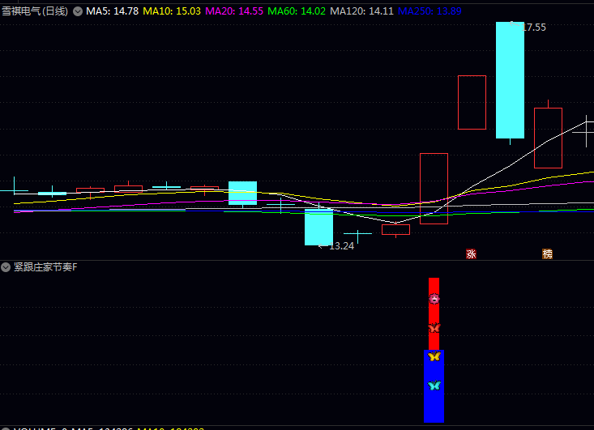The width and height of the screenshot is (594, 430).
Task: Select the MA5: 14.78 label
Action: click(x=112, y=11)
